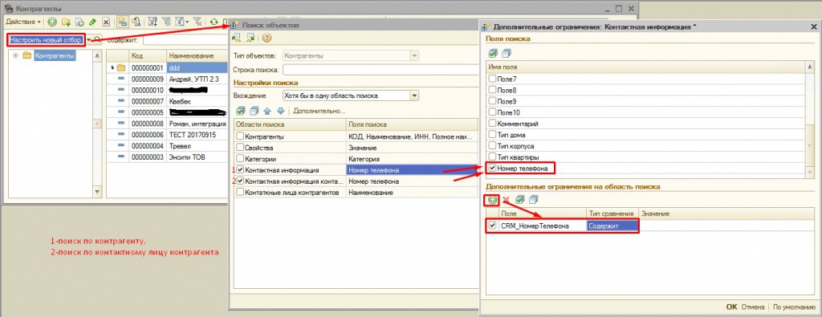Open the Тип объектов dropdown arrow
The height and width of the screenshot is (317, 822).
tap(414, 55)
